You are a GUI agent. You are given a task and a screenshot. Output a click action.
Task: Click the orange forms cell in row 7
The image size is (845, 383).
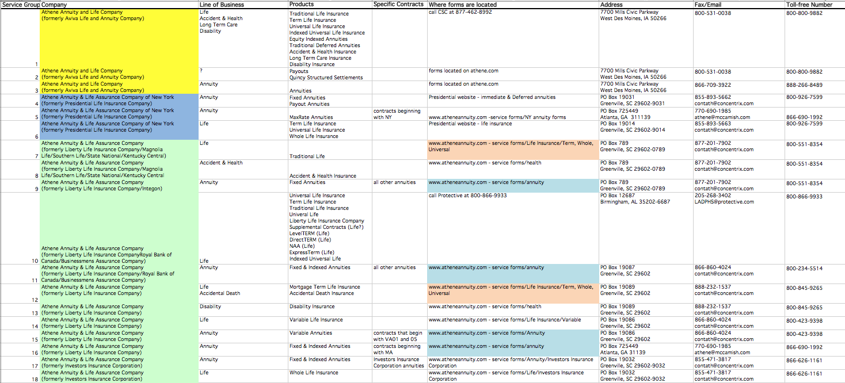tap(512, 150)
